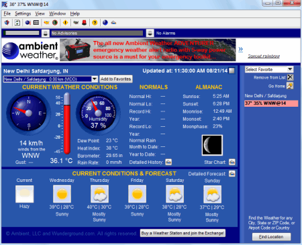The height and width of the screenshot is (245, 302).
Task: Click the double arrow next-ad icon
Action: tap(240, 49)
